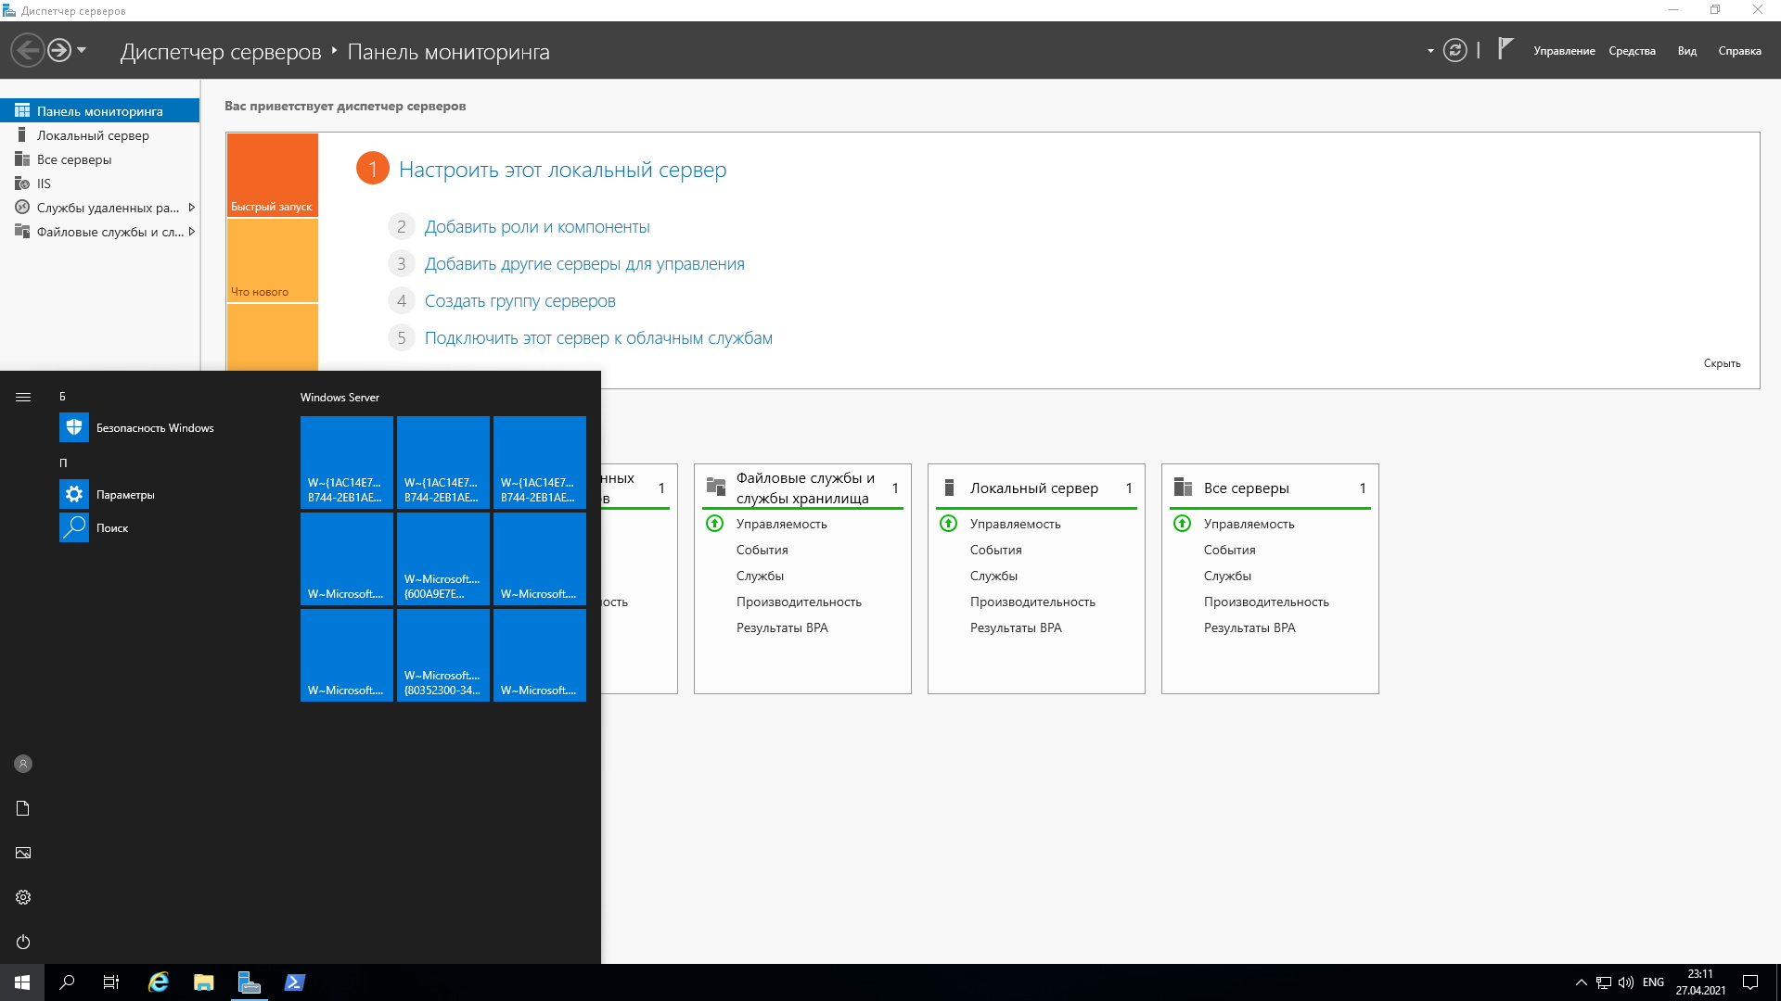Open the Управление menu

[x=1564, y=51]
